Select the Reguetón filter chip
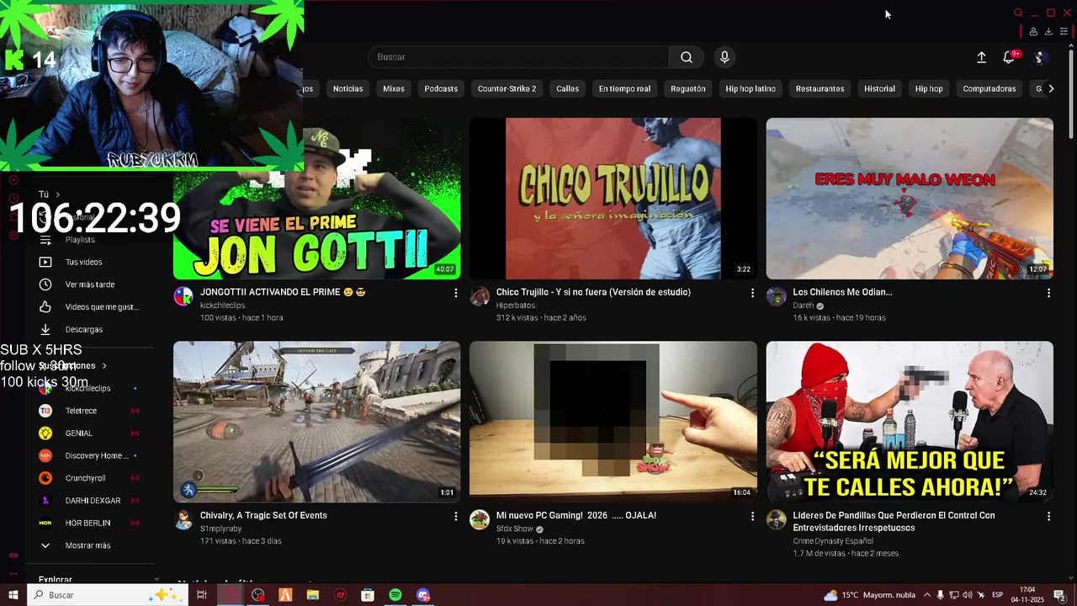Image resolution: width=1077 pixels, height=606 pixels. tap(687, 88)
